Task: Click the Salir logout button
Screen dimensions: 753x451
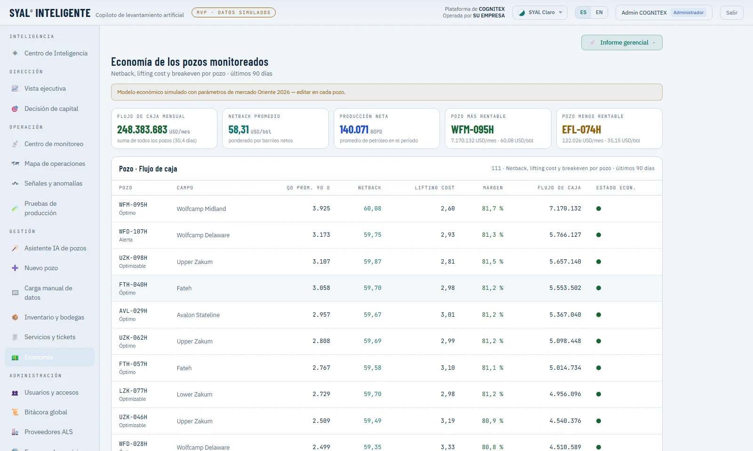Action: [x=731, y=13]
